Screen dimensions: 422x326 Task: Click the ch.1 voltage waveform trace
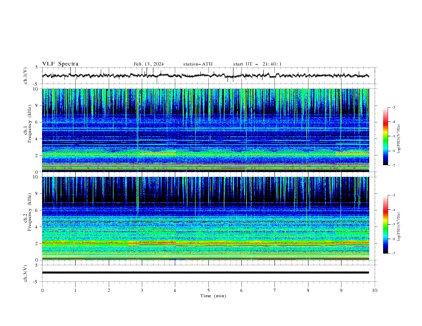[205, 76]
